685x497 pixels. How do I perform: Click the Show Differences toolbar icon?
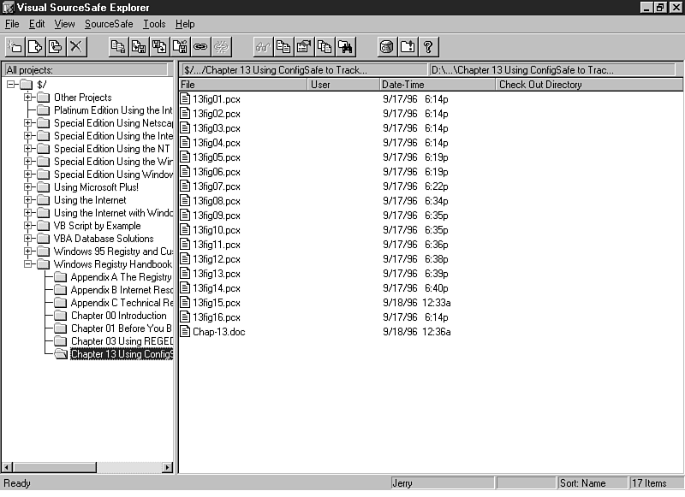pyautogui.click(x=283, y=47)
